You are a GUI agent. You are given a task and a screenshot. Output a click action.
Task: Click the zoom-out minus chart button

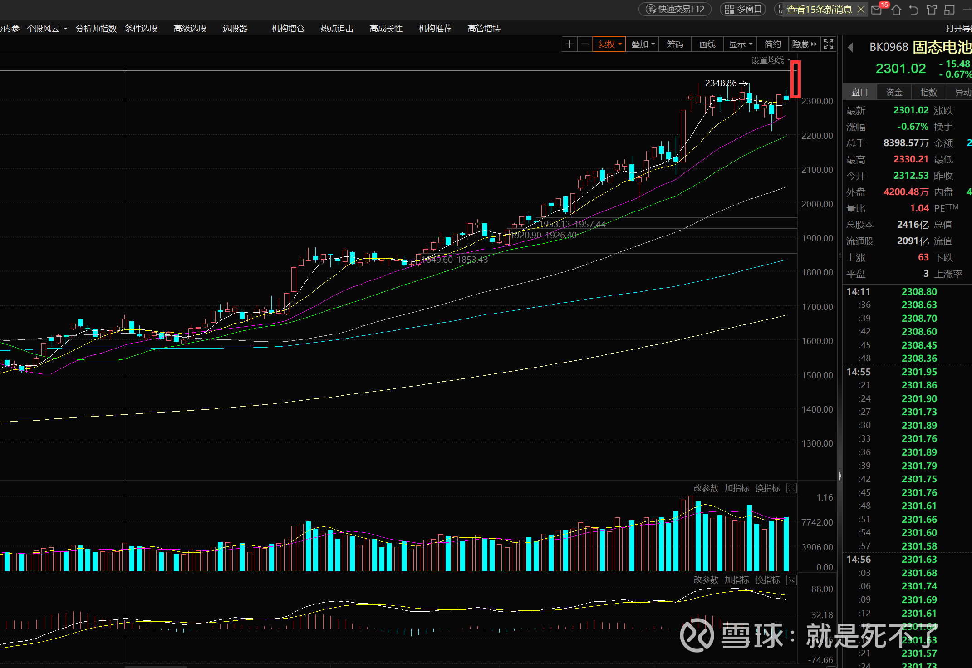[x=585, y=44]
